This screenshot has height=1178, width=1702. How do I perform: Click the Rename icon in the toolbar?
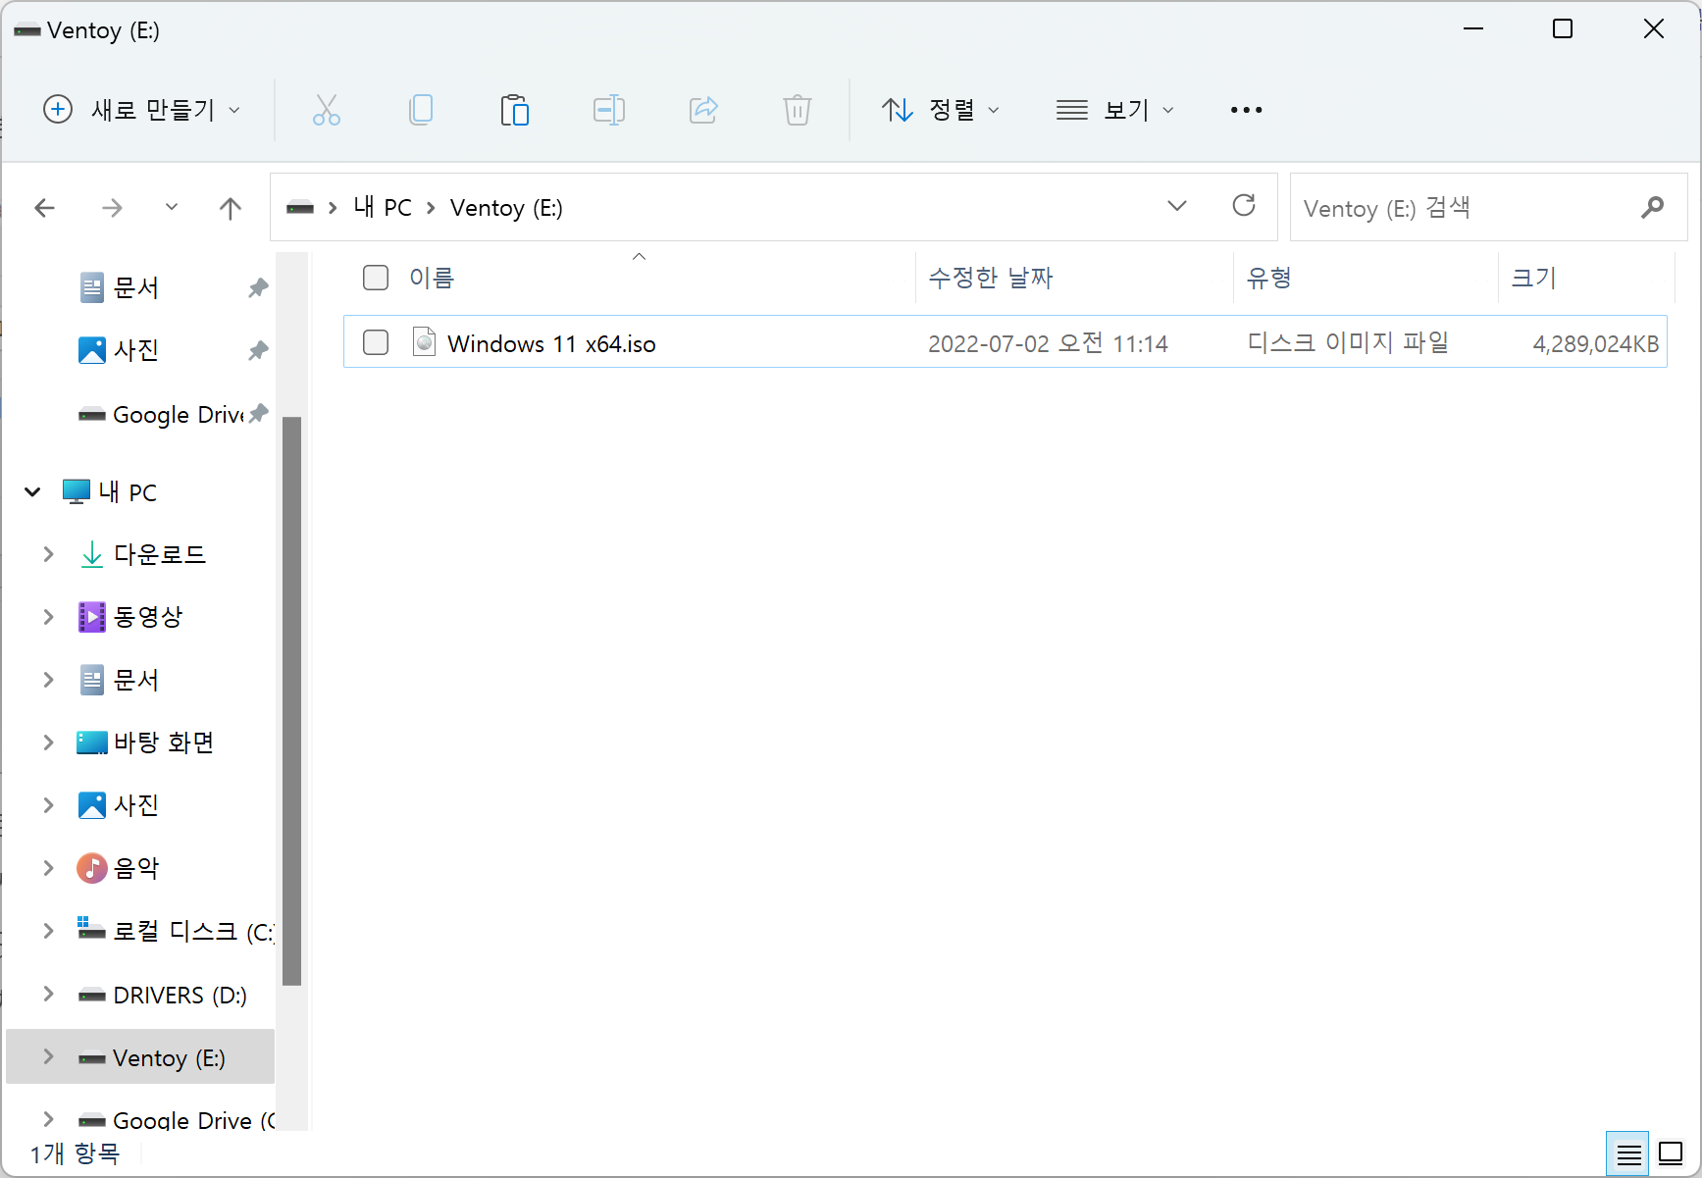[609, 110]
